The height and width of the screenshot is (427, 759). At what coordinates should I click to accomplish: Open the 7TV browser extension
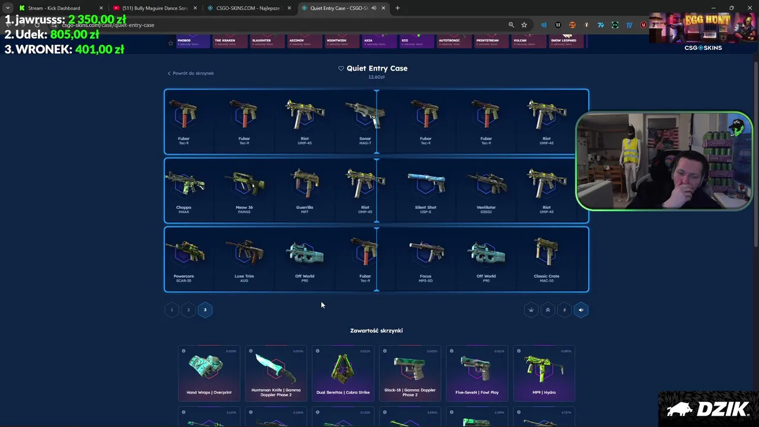[x=601, y=25]
